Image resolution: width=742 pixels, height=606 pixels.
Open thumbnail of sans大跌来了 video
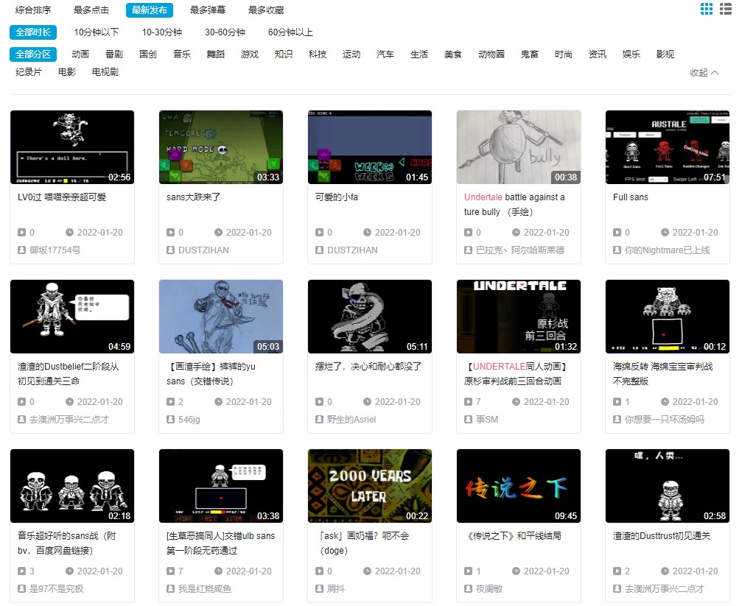coord(221,147)
